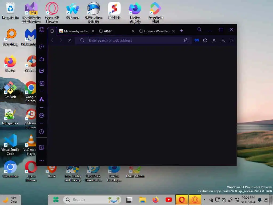The height and width of the screenshot is (205, 273).
Task: Open Twitch panel in the sidebar
Action: [42, 71]
